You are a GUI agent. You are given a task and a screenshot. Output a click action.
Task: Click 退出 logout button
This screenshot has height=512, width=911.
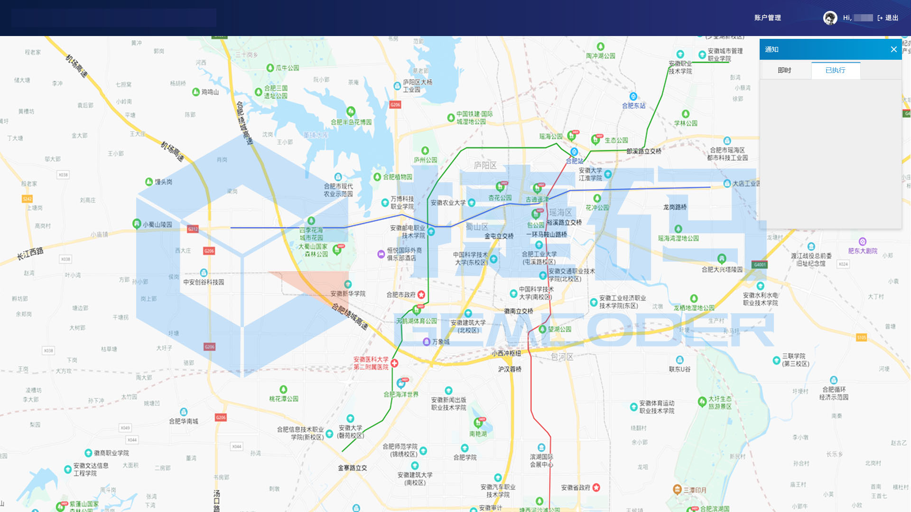point(889,18)
